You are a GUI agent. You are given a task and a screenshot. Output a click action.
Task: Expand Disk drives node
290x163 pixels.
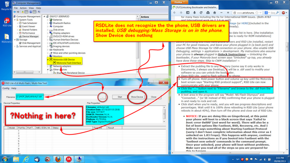(48, 30)
